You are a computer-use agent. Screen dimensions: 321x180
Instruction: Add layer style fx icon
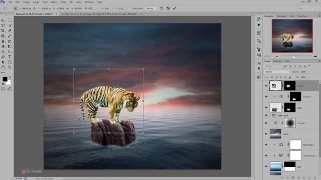[x=287, y=178]
